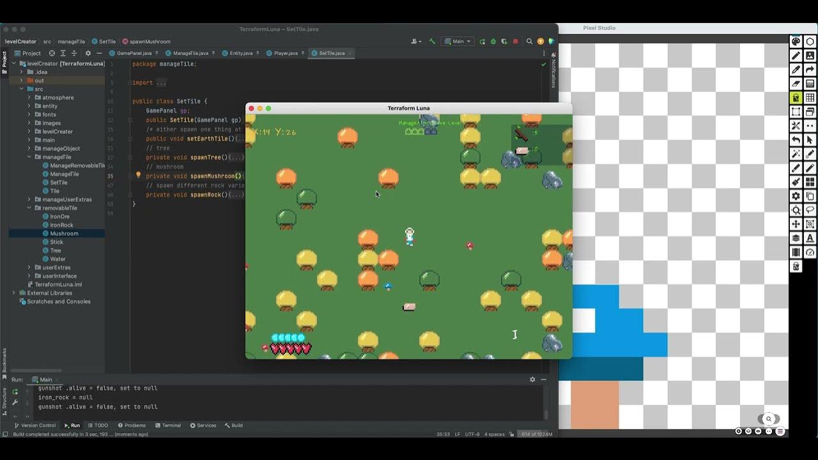Select the arrow pointer tool in Pixel Studio
Screen dimensions: 818x460
click(810, 140)
